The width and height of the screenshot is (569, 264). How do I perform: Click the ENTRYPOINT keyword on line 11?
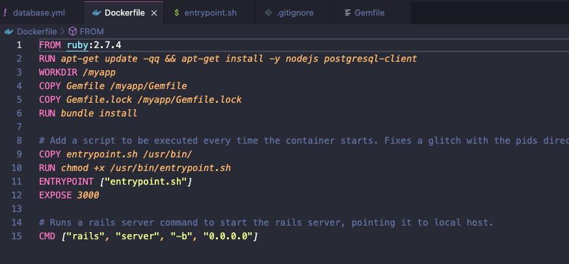click(x=66, y=181)
